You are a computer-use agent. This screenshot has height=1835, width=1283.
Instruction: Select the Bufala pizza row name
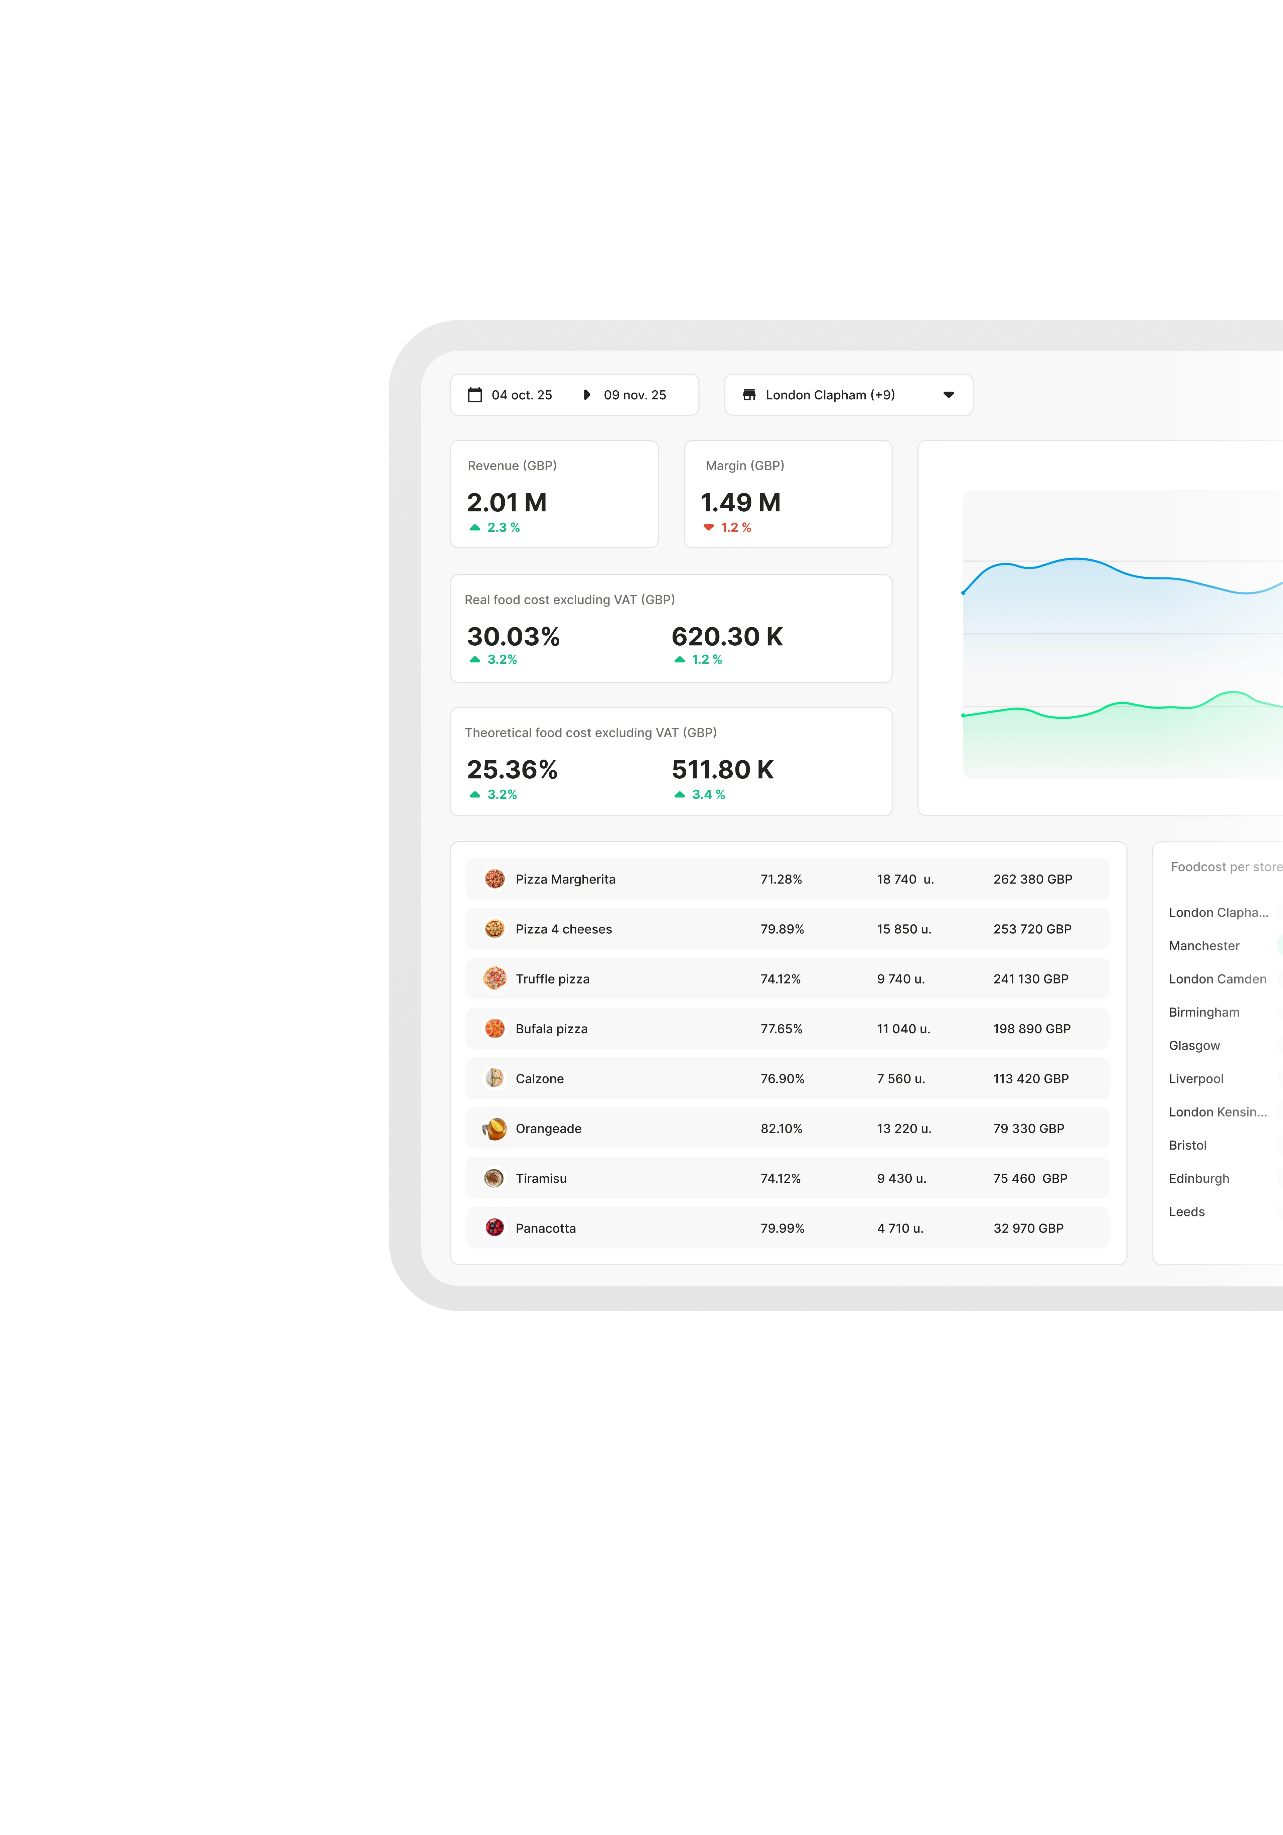(x=551, y=1029)
